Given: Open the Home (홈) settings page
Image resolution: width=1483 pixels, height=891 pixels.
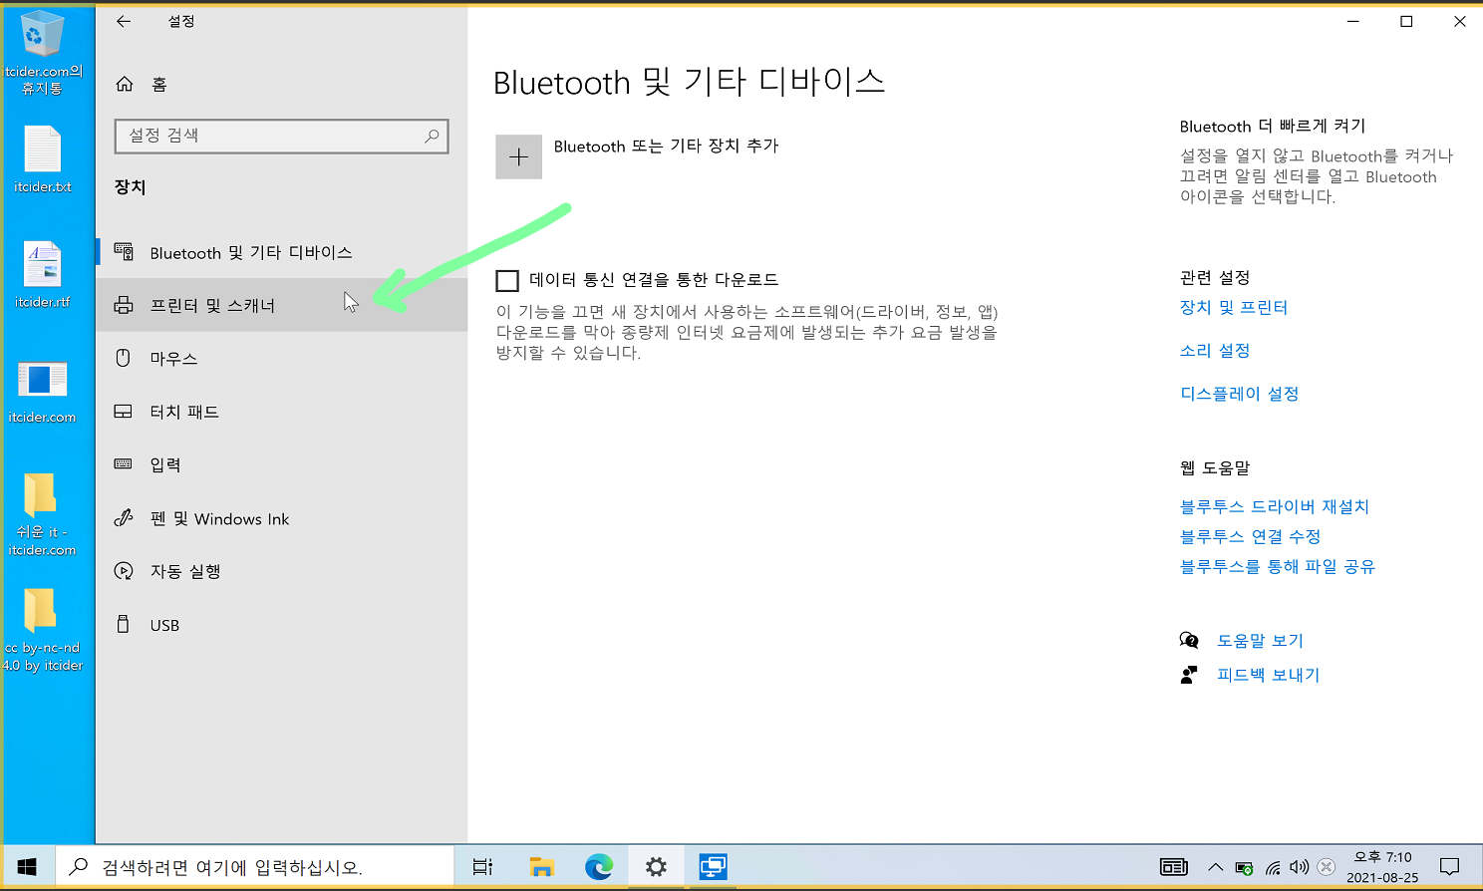Looking at the screenshot, I should (282, 85).
